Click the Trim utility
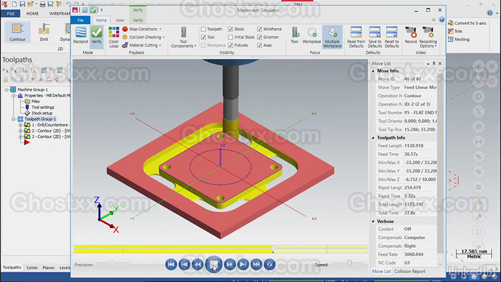Image resolution: width=501 pixels, height=282 pixels. [x=455, y=31]
